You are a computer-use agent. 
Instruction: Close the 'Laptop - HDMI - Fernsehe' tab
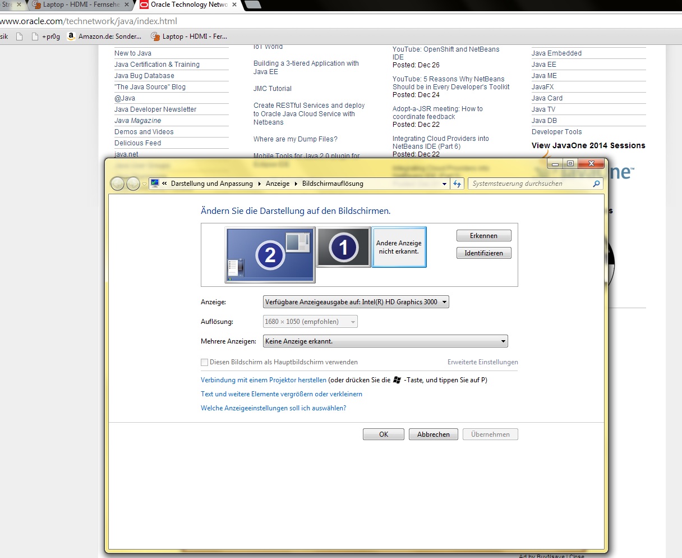click(x=126, y=4)
